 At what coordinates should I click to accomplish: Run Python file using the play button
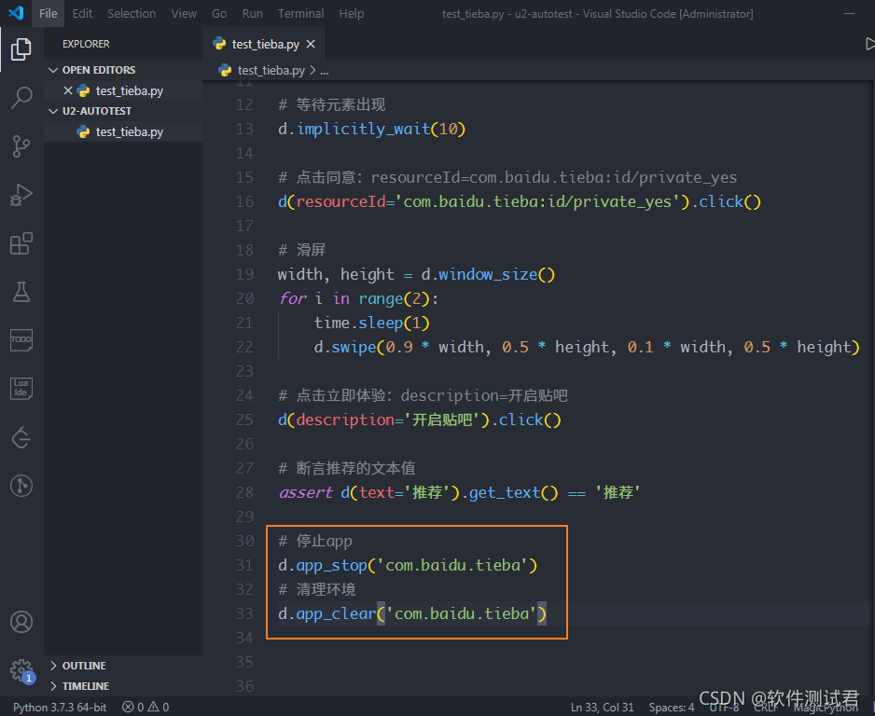pos(869,44)
